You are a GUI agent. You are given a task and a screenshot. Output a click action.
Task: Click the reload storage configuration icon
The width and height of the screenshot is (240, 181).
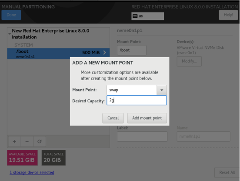pos(40,142)
